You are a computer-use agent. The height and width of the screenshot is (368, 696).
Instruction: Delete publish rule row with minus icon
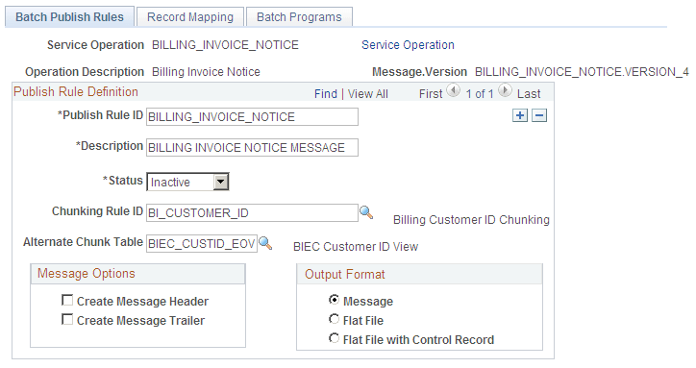539,116
